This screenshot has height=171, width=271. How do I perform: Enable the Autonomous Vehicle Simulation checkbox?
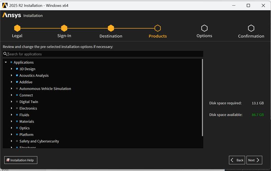tap(17, 89)
